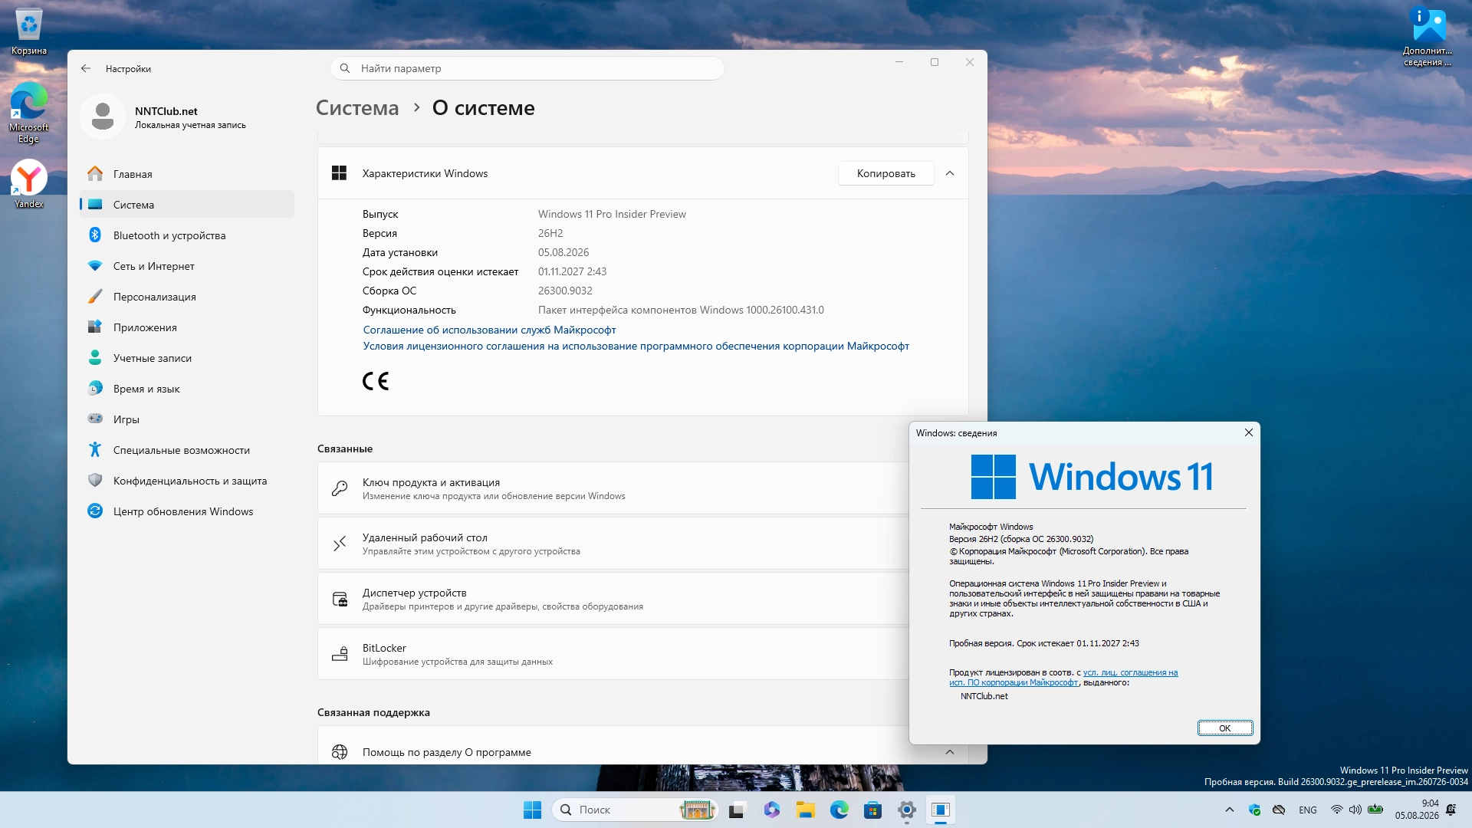Open Соглашение об использовании служб Майкрософт link
The width and height of the screenshot is (1472, 828).
pyautogui.click(x=489, y=330)
